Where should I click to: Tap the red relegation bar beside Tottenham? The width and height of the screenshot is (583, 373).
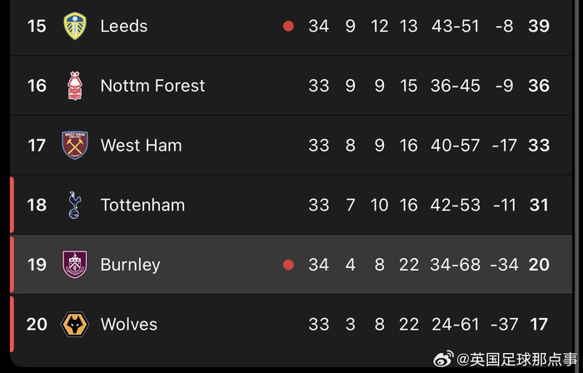click(12, 205)
